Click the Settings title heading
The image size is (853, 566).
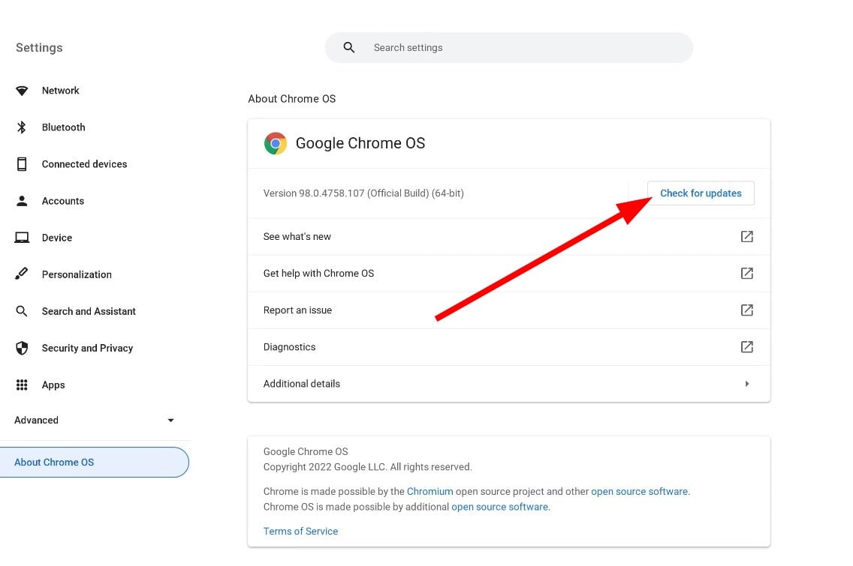coord(39,48)
